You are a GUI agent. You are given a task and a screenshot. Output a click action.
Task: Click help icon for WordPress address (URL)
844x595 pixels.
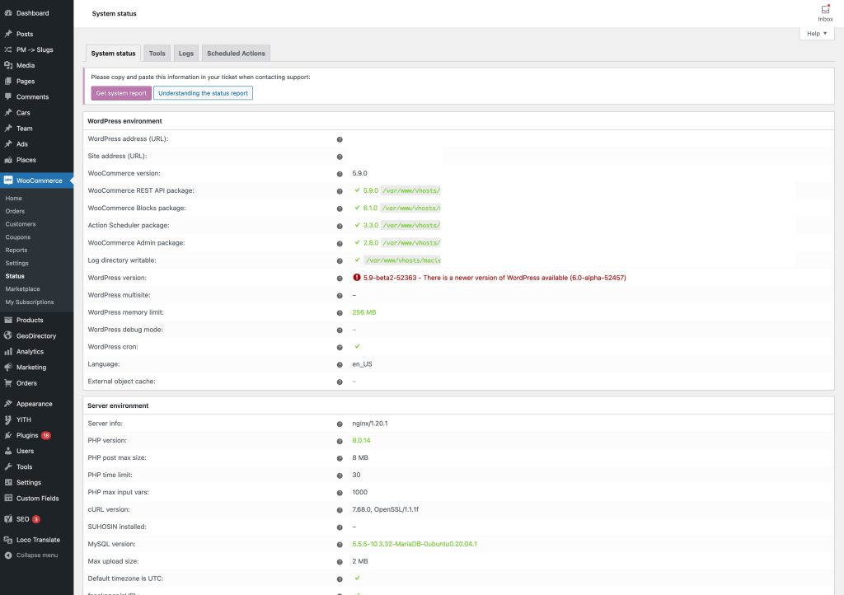tap(340, 139)
